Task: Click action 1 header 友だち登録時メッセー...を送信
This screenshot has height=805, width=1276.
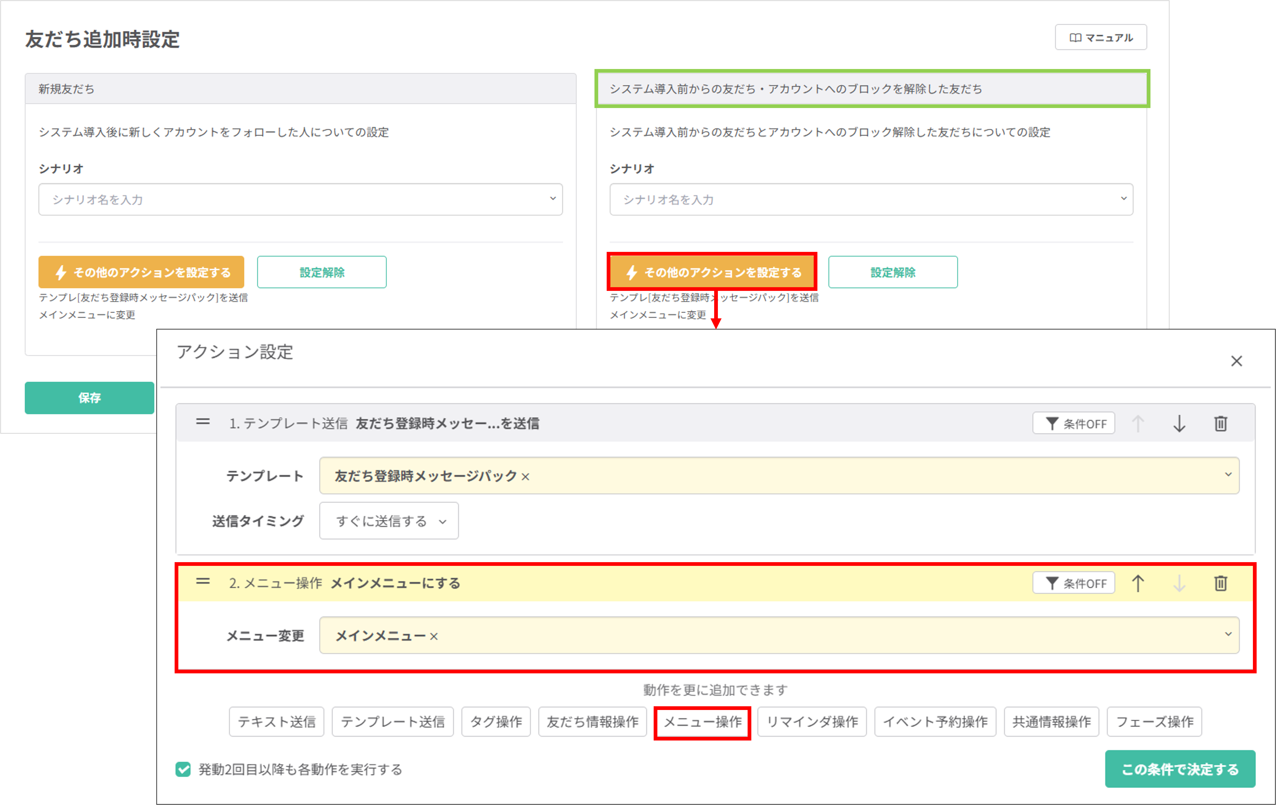Action: (x=447, y=423)
